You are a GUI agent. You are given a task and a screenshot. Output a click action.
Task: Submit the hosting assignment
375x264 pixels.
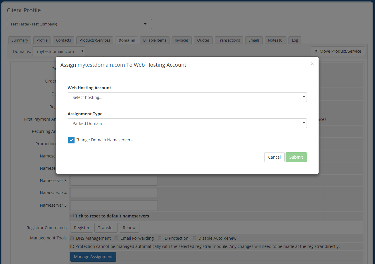click(x=296, y=157)
